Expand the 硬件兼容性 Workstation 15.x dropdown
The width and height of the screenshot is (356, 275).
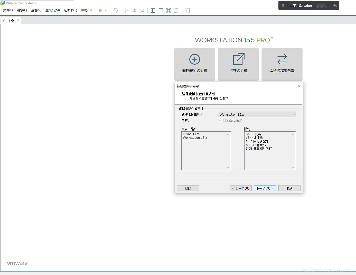(257, 114)
